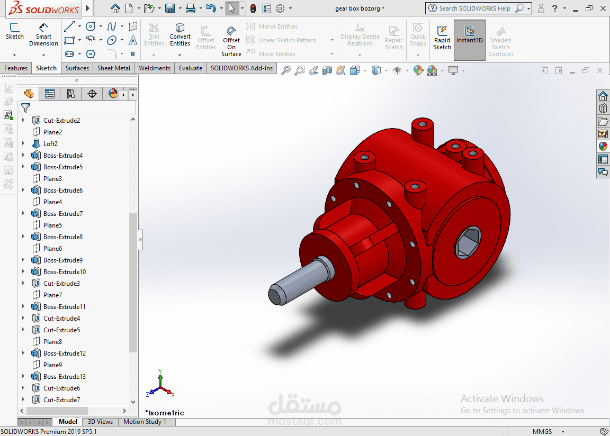Select the Straight Slot tool

[69, 53]
